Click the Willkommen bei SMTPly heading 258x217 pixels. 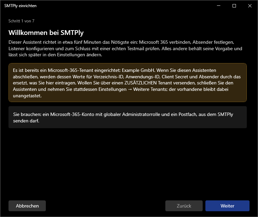tap(46, 33)
